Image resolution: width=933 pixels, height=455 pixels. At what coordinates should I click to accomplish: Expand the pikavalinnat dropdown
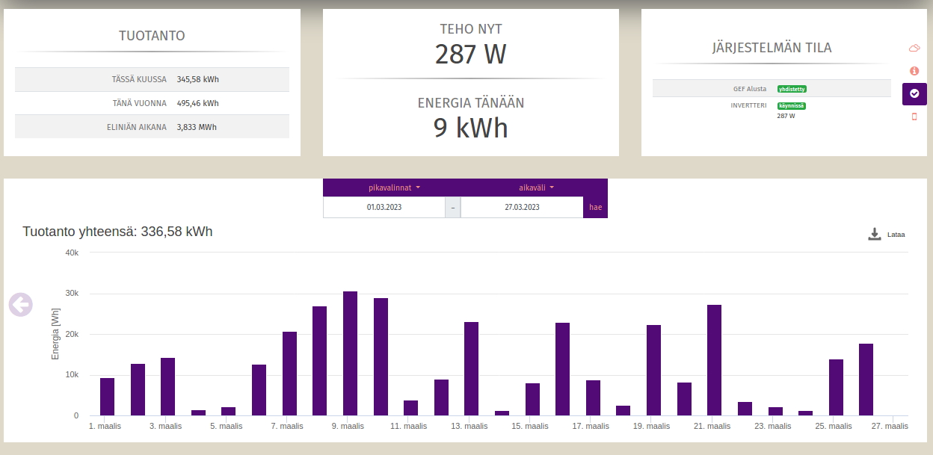[394, 188]
